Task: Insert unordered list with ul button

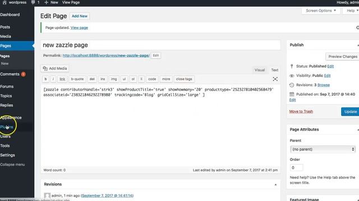Action: [124, 79]
